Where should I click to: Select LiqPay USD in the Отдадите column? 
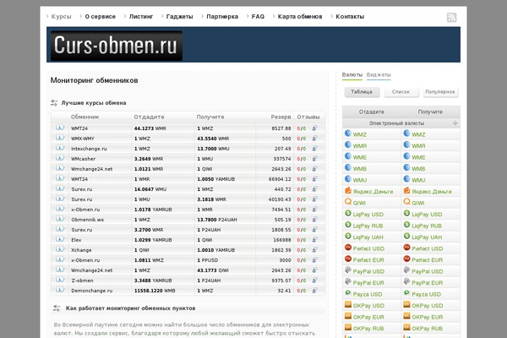368,215
